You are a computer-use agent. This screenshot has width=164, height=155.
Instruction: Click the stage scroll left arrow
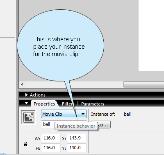click(x=22, y=84)
